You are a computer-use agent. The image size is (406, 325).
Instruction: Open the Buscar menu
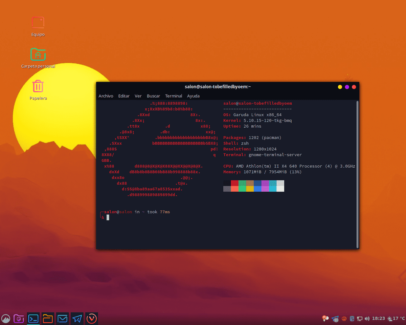click(x=153, y=96)
